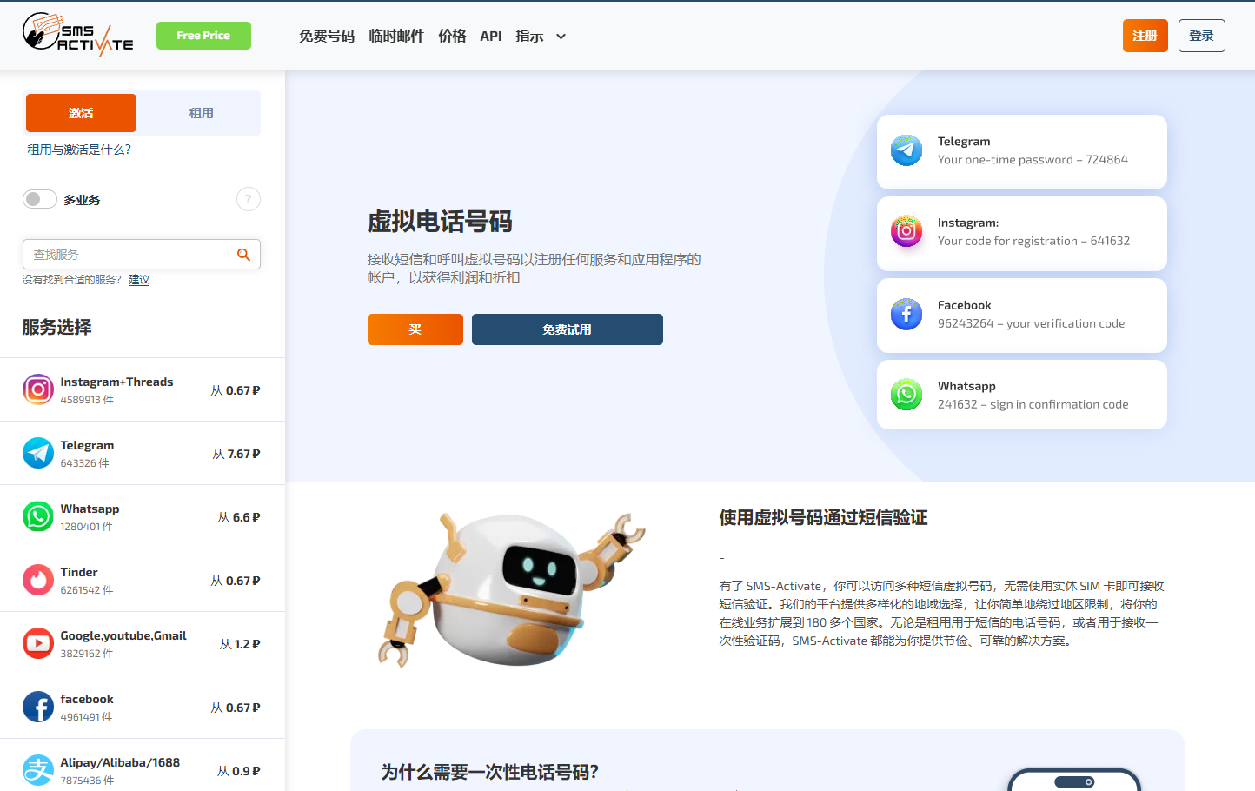Click the text 'Your code for registration – 641632'

(1033, 241)
